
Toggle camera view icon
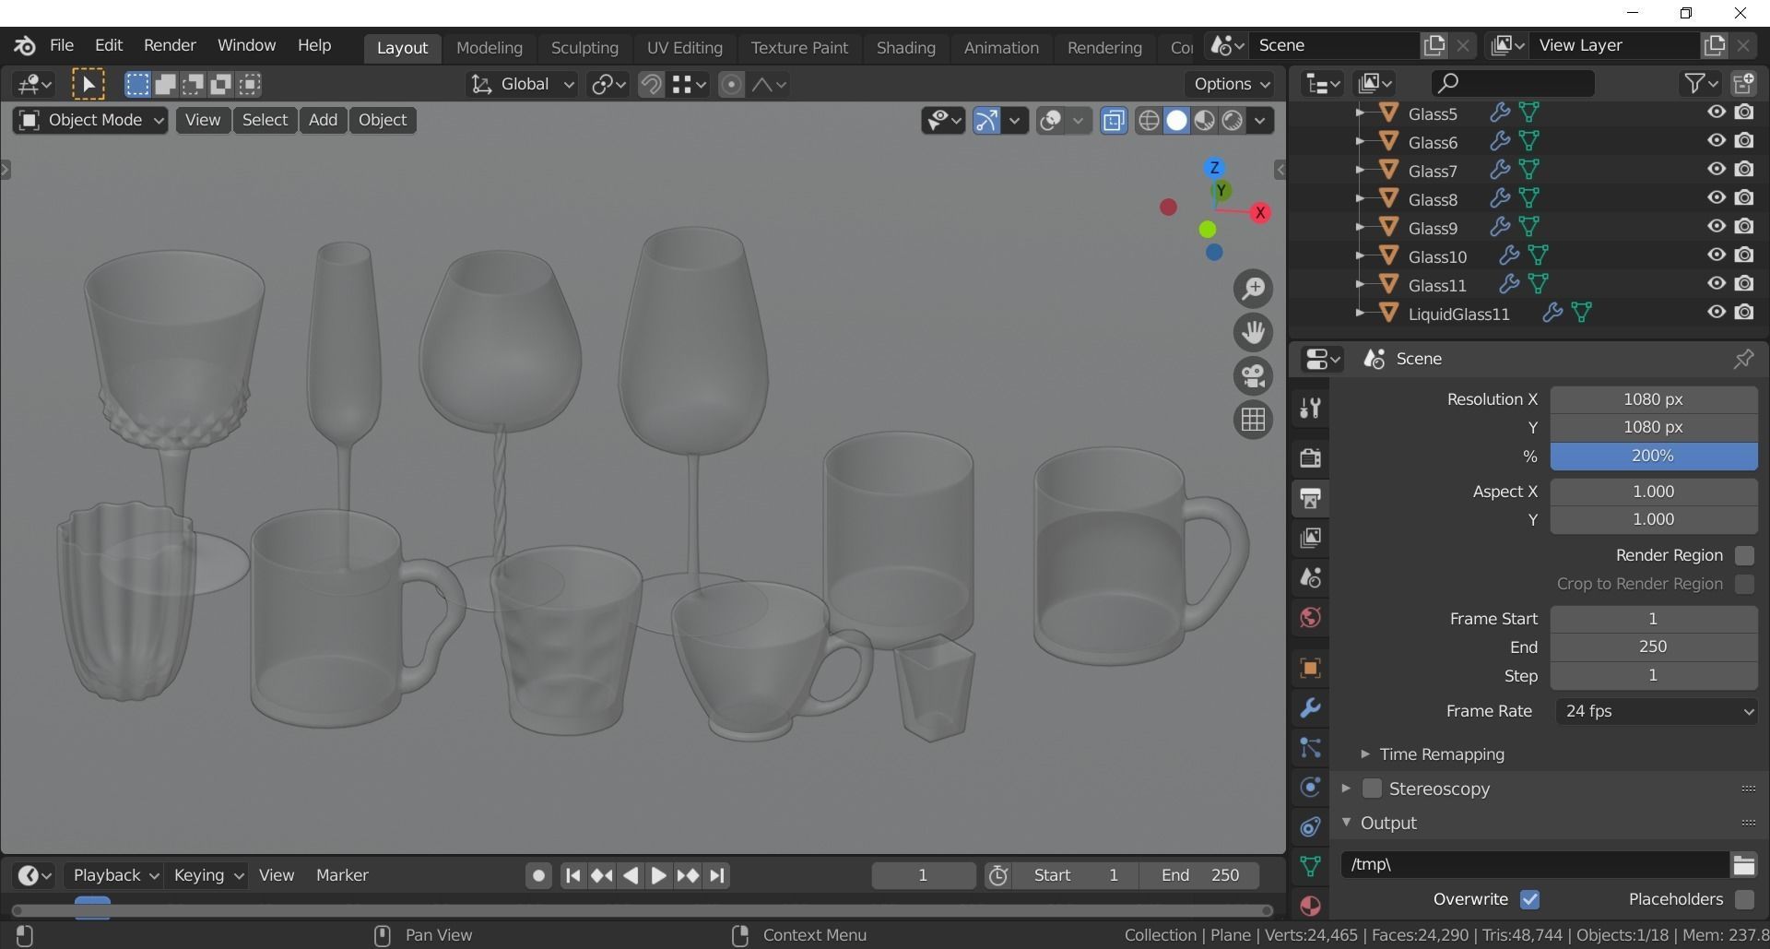(x=1253, y=375)
